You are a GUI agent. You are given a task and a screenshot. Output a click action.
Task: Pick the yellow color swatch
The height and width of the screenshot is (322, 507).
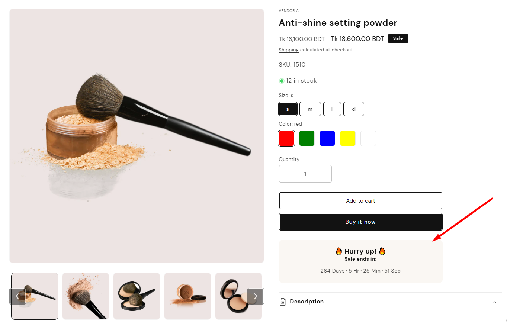pos(348,138)
